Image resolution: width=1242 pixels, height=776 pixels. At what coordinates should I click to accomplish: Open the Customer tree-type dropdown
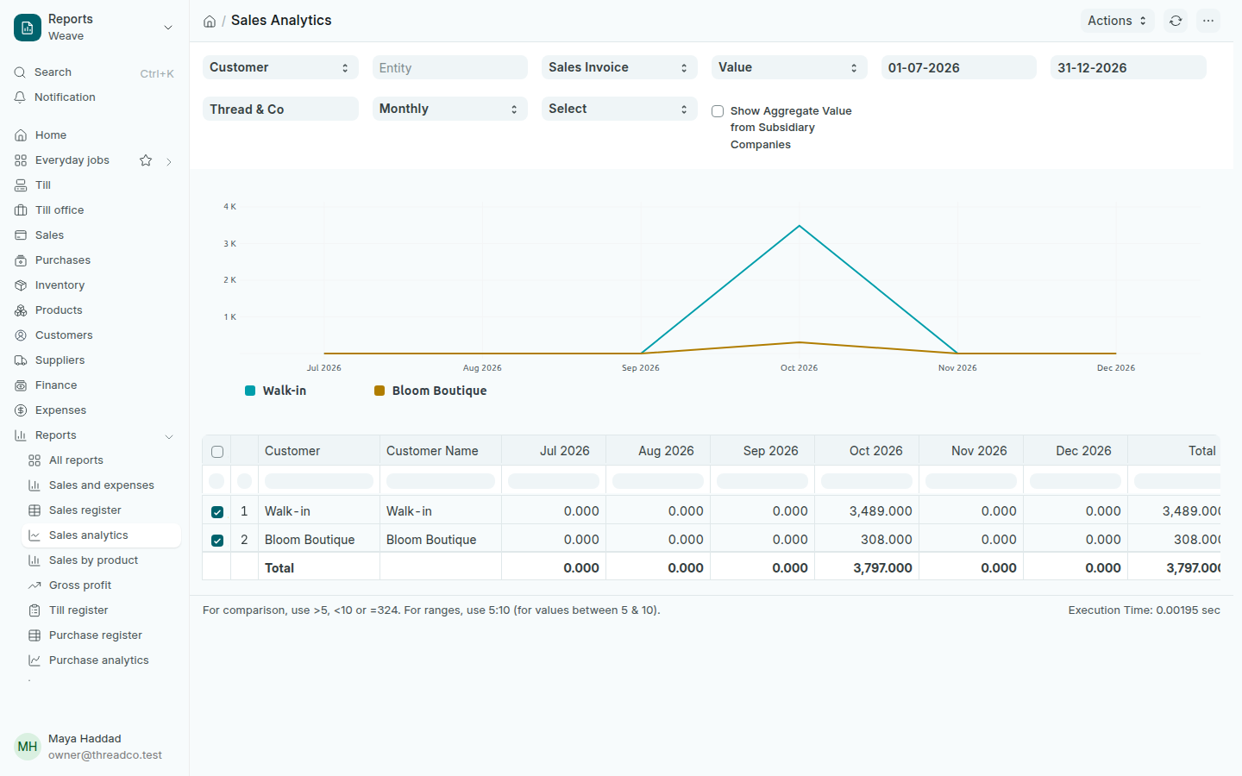pyautogui.click(x=280, y=67)
